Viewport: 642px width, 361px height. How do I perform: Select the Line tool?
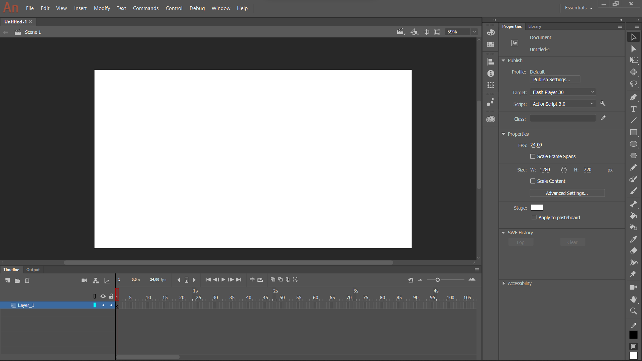[633, 121]
